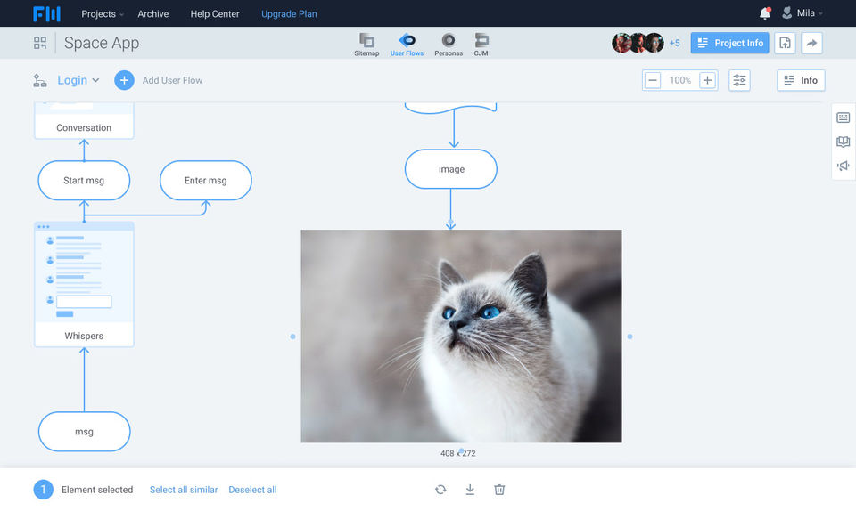
Task: Select the msg node at the bottom
Action: pyautogui.click(x=84, y=432)
